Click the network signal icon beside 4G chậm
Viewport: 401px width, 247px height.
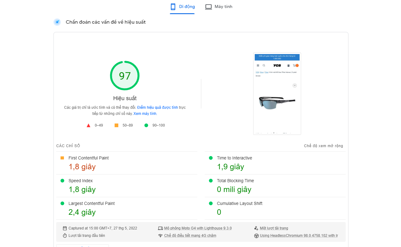pos(160,236)
